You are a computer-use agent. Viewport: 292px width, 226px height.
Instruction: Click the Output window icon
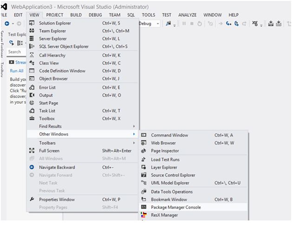pyautogui.click(x=32, y=95)
